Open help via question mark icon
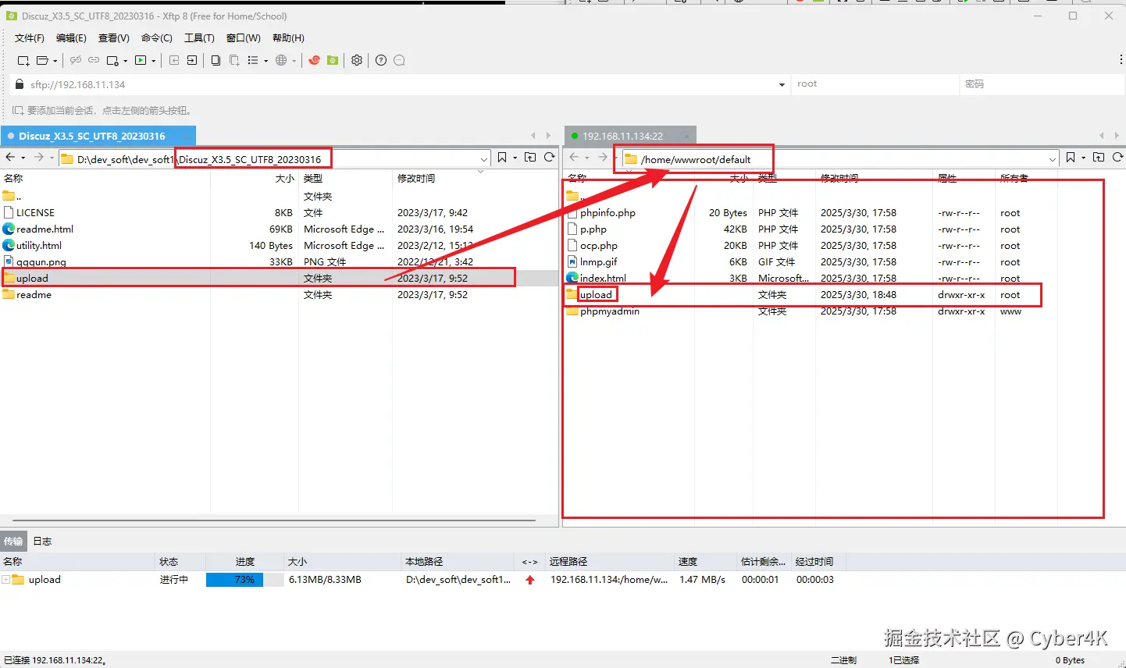 (381, 60)
